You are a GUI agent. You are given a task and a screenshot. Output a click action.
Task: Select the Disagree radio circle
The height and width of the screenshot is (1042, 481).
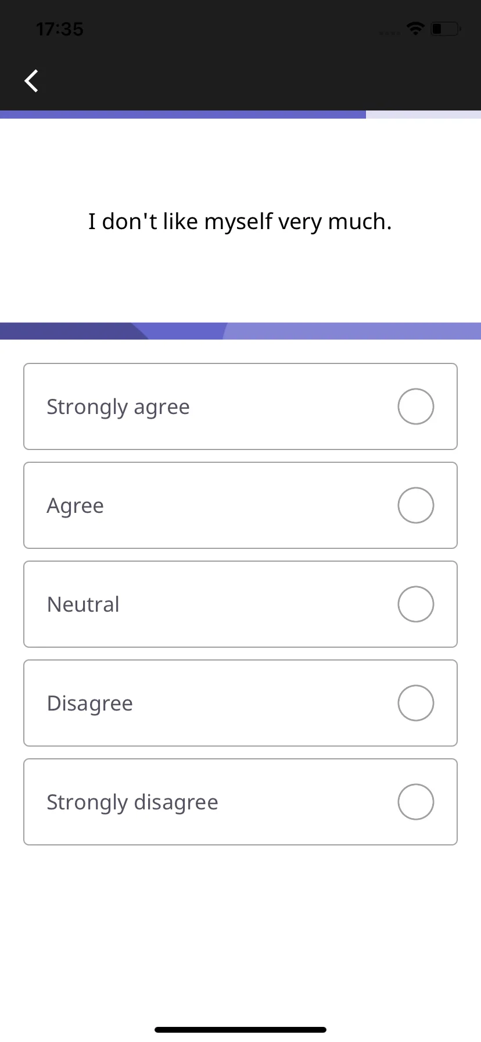tap(416, 703)
